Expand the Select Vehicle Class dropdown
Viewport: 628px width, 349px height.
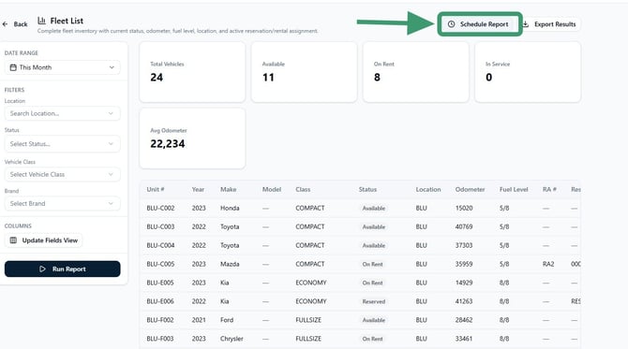pos(63,174)
